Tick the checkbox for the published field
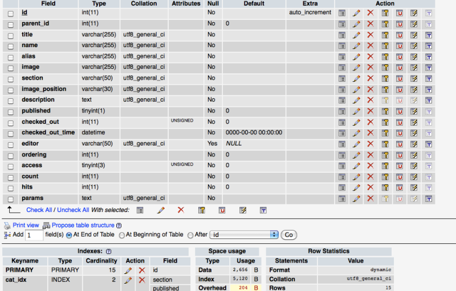456x291 pixels. [x=10, y=111]
